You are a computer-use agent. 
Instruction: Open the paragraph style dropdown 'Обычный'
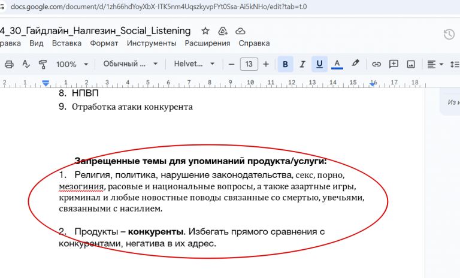click(x=130, y=64)
